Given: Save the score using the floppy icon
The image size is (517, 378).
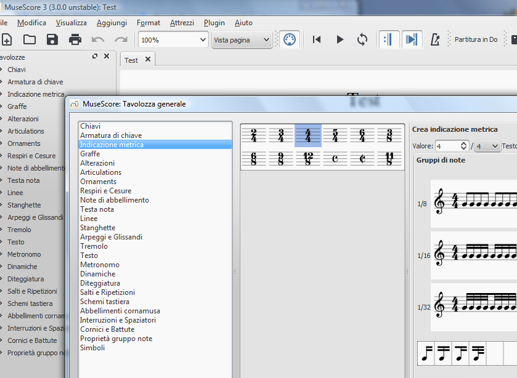Looking at the screenshot, I should (52, 39).
